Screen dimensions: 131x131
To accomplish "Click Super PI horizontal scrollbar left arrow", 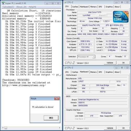I will tap(3, 128).
